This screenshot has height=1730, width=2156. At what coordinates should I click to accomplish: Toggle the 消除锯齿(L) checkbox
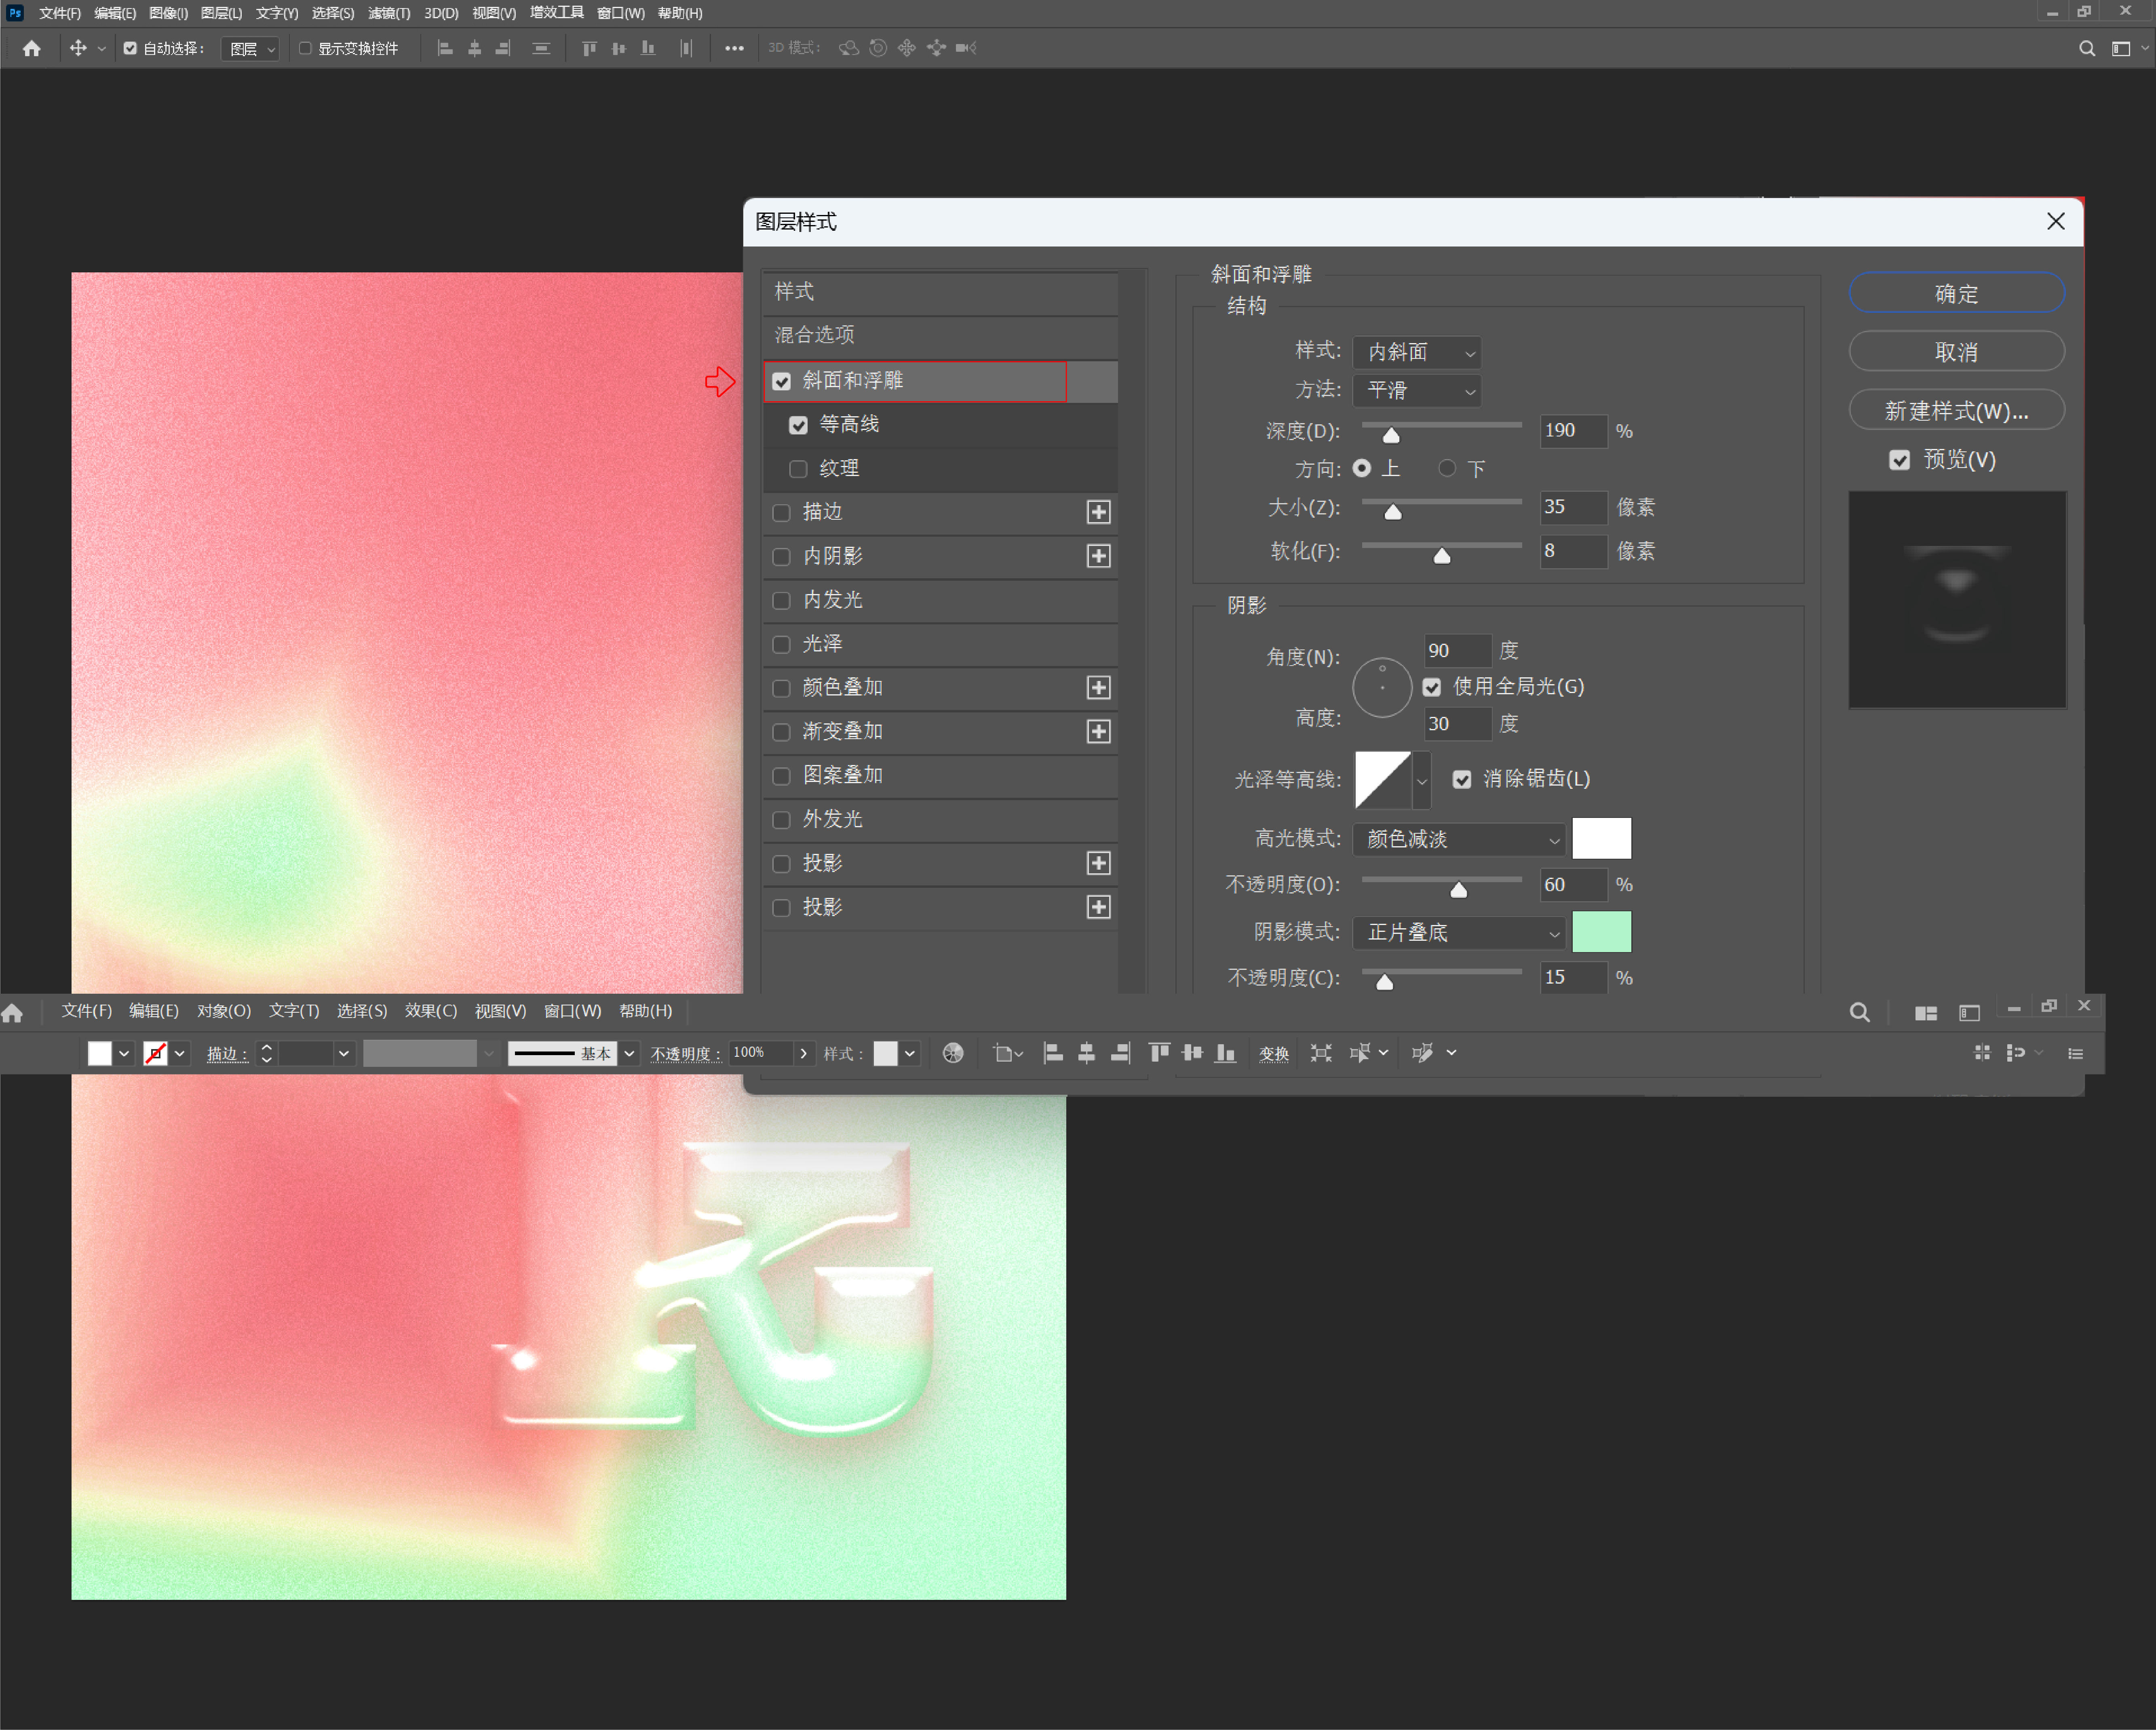[x=1462, y=779]
